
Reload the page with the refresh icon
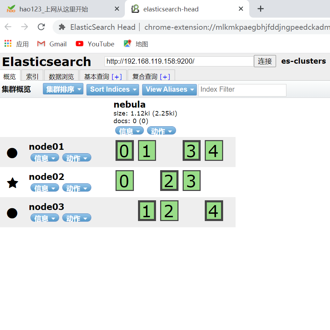click(x=41, y=27)
